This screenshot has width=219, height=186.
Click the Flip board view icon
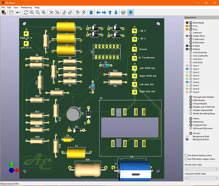click(91, 13)
